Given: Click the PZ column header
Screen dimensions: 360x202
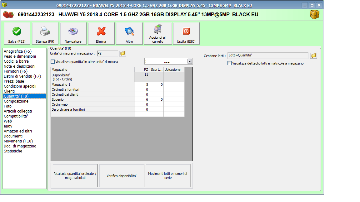Looking at the screenshot, I should [142, 70].
